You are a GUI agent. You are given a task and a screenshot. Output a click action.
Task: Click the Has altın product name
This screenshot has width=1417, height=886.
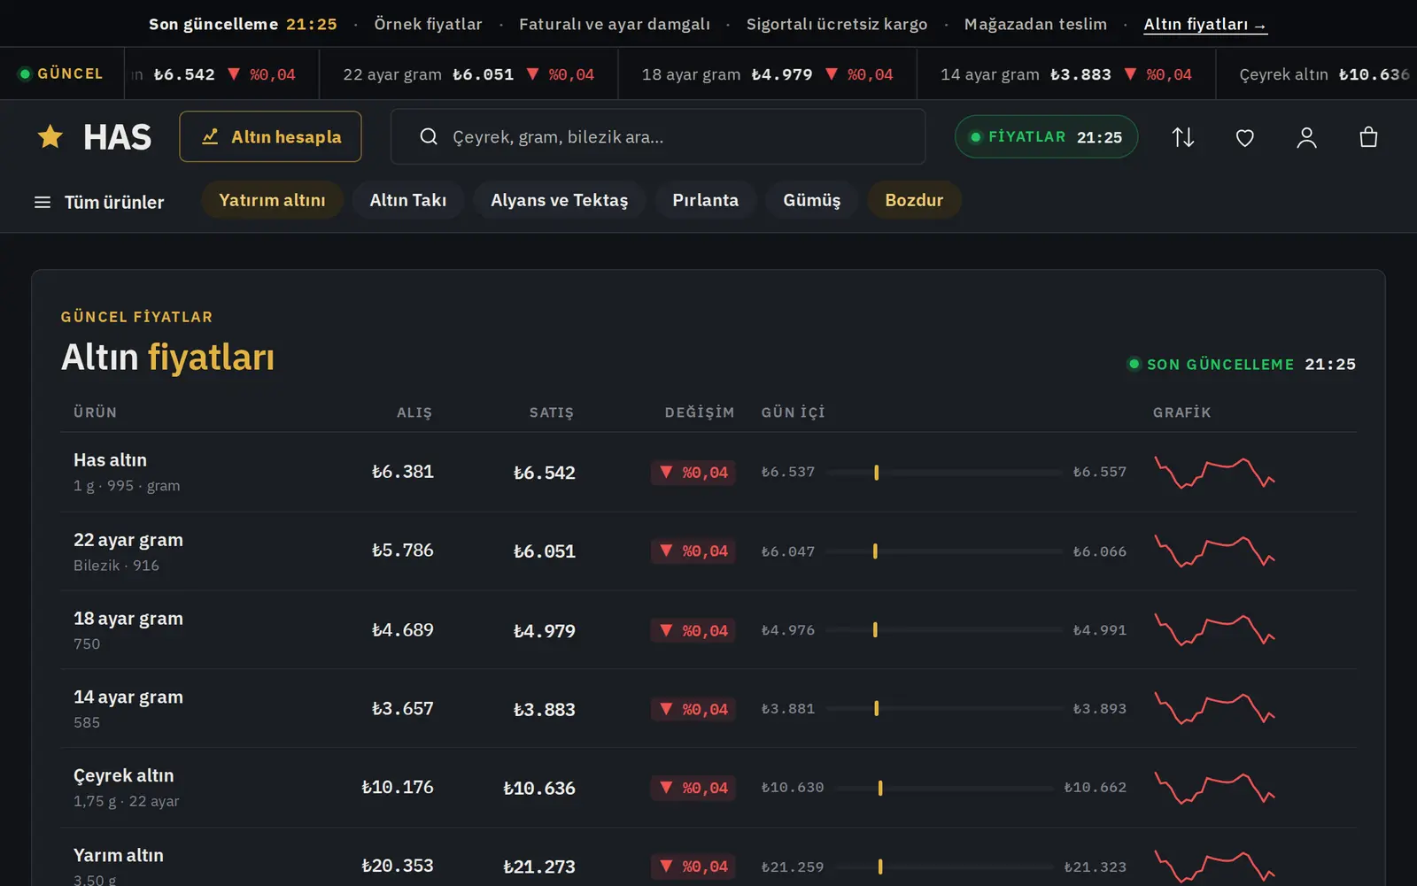110,460
